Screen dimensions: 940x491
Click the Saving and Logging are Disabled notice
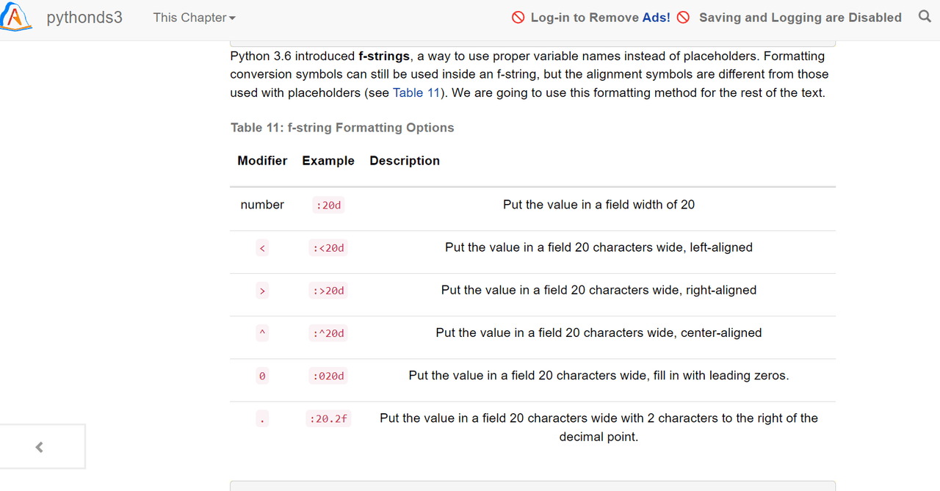pyautogui.click(x=800, y=18)
